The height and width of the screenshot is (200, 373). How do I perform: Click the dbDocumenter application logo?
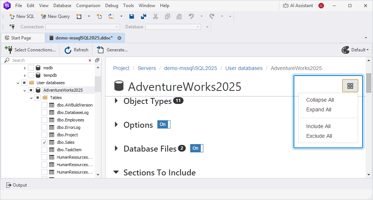7,6
